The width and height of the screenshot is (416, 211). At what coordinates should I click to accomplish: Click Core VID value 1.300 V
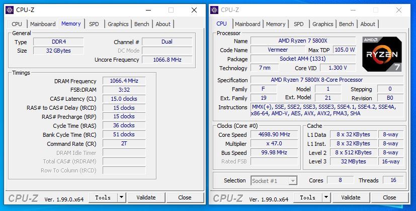click(338, 68)
